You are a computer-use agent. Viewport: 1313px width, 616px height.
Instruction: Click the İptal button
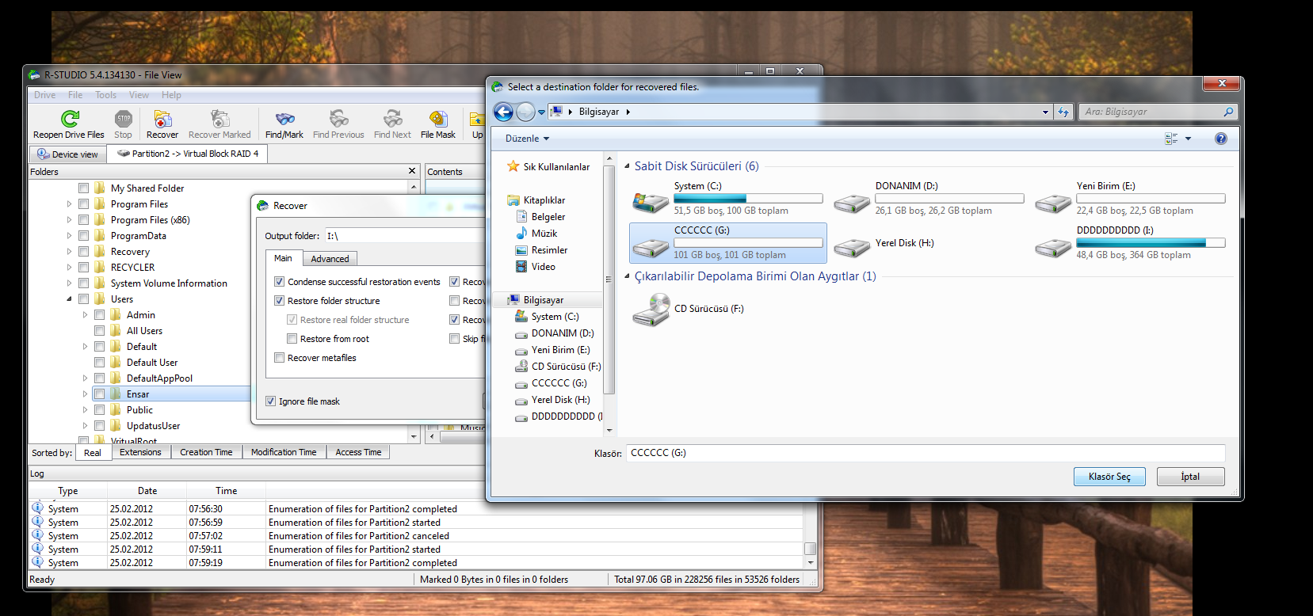point(1190,477)
